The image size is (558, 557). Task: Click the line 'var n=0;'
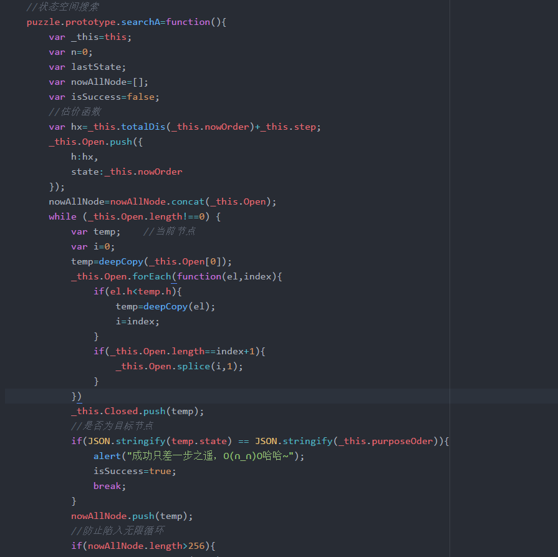(70, 52)
